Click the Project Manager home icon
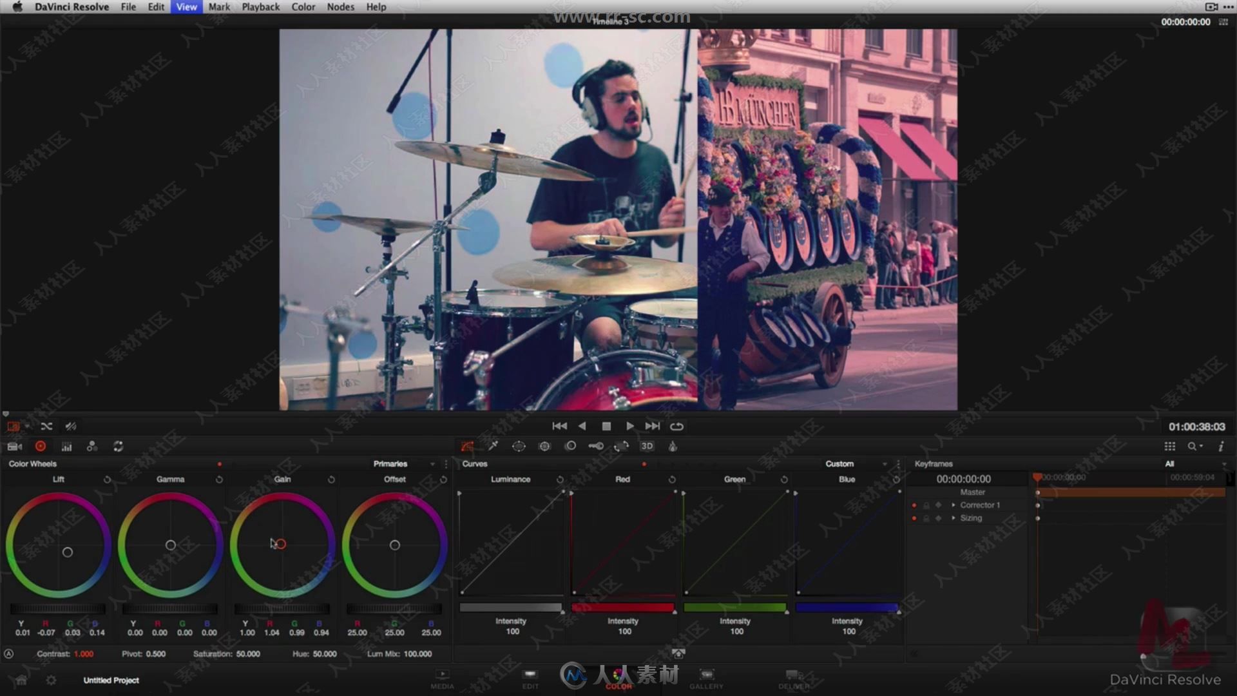Viewport: 1237px width, 696px height. pyautogui.click(x=21, y=680)
